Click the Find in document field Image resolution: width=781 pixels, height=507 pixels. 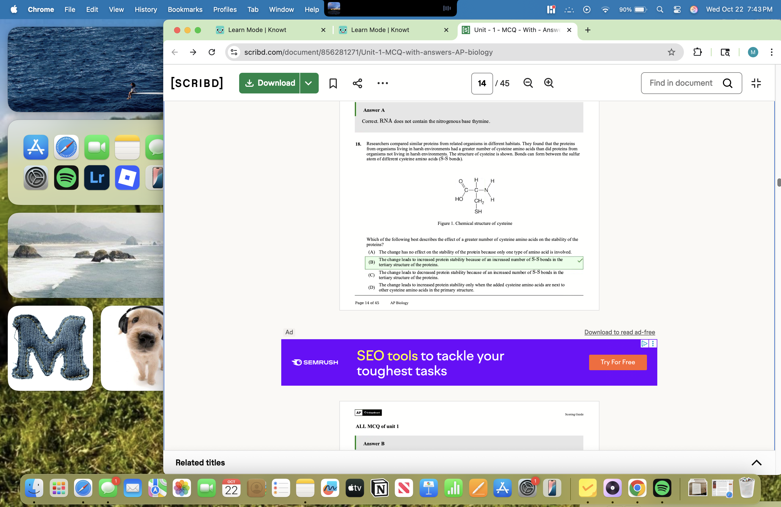pos(681,83)
